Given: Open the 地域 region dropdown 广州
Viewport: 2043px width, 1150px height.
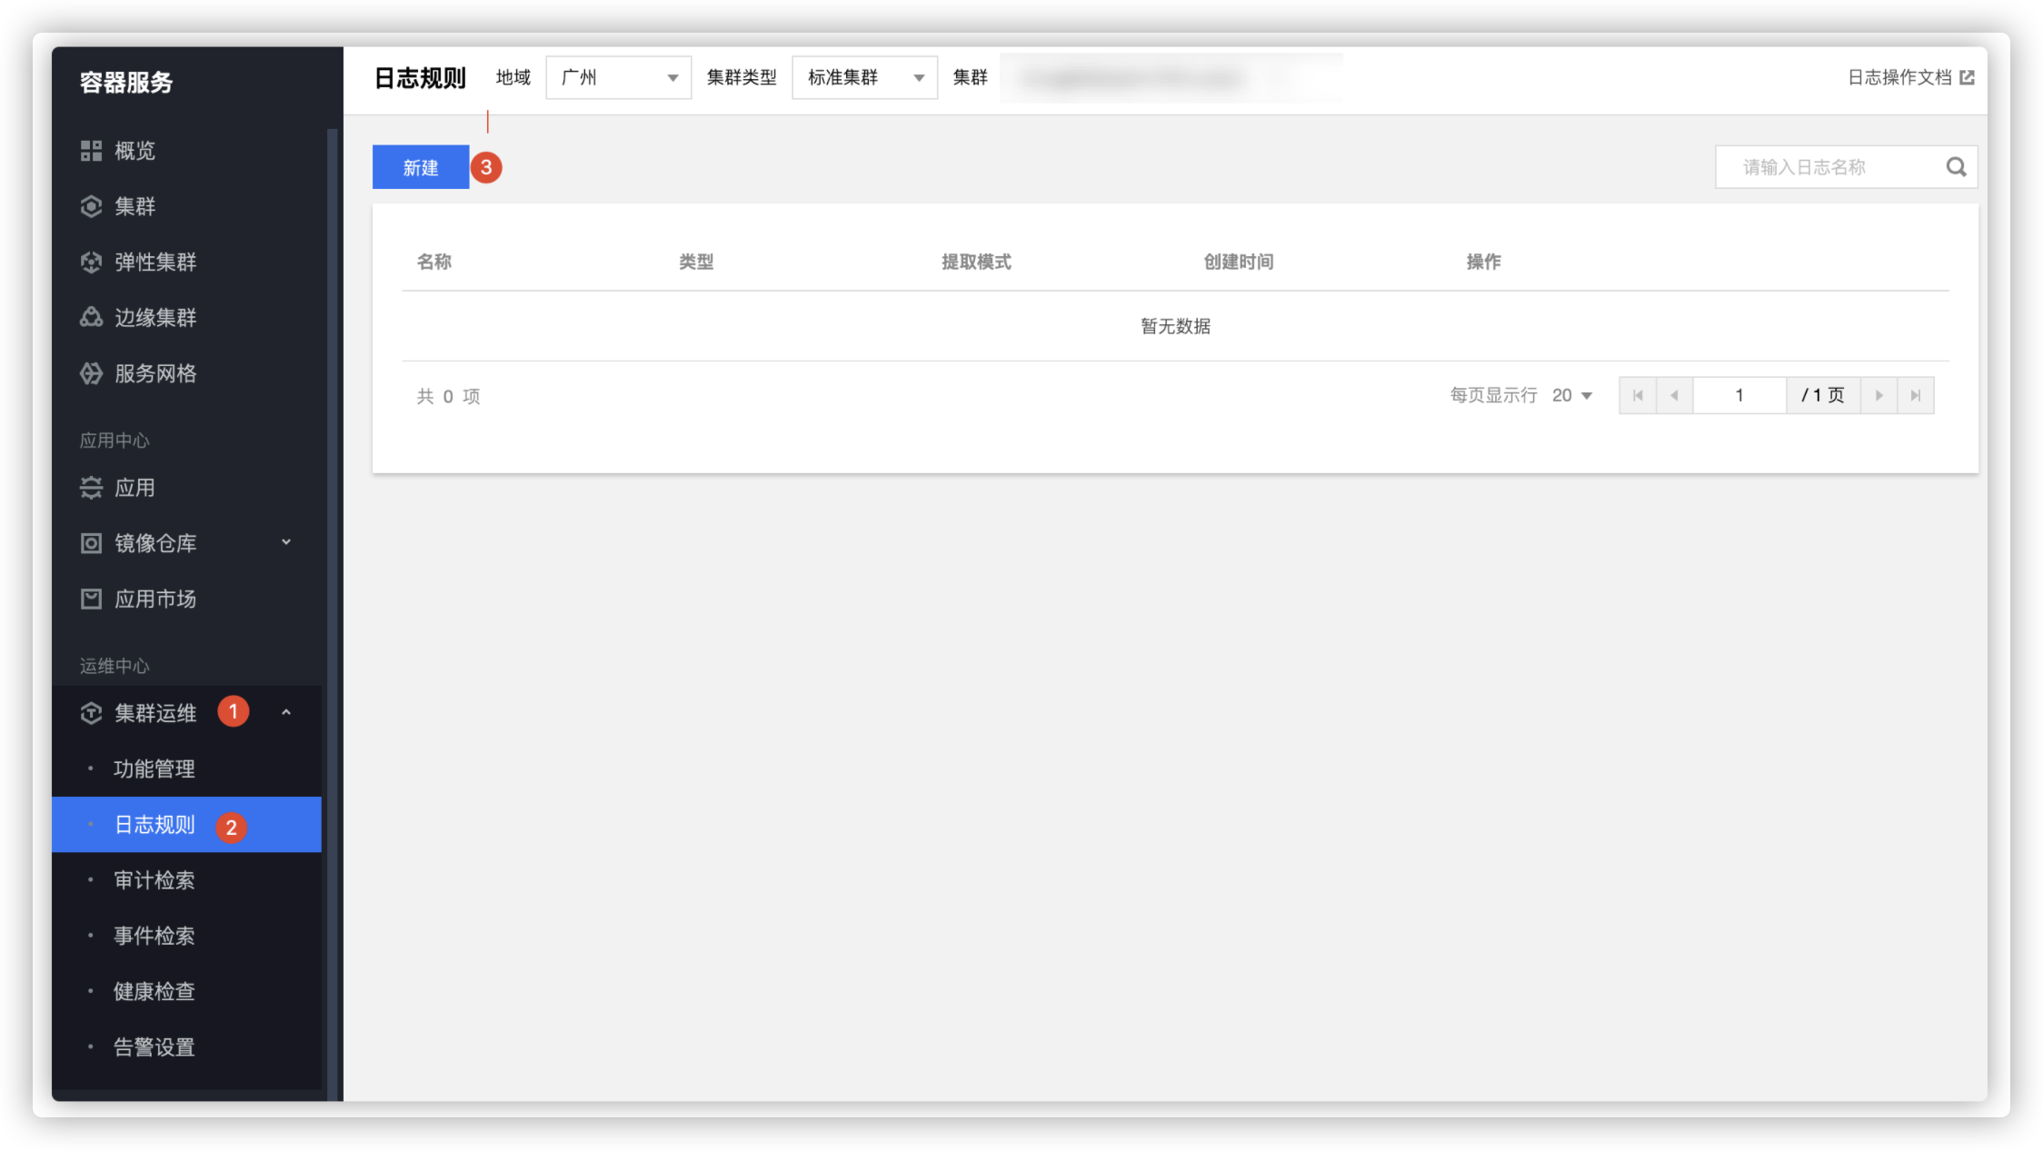Looking at the screenshot, I should point(618,78).
